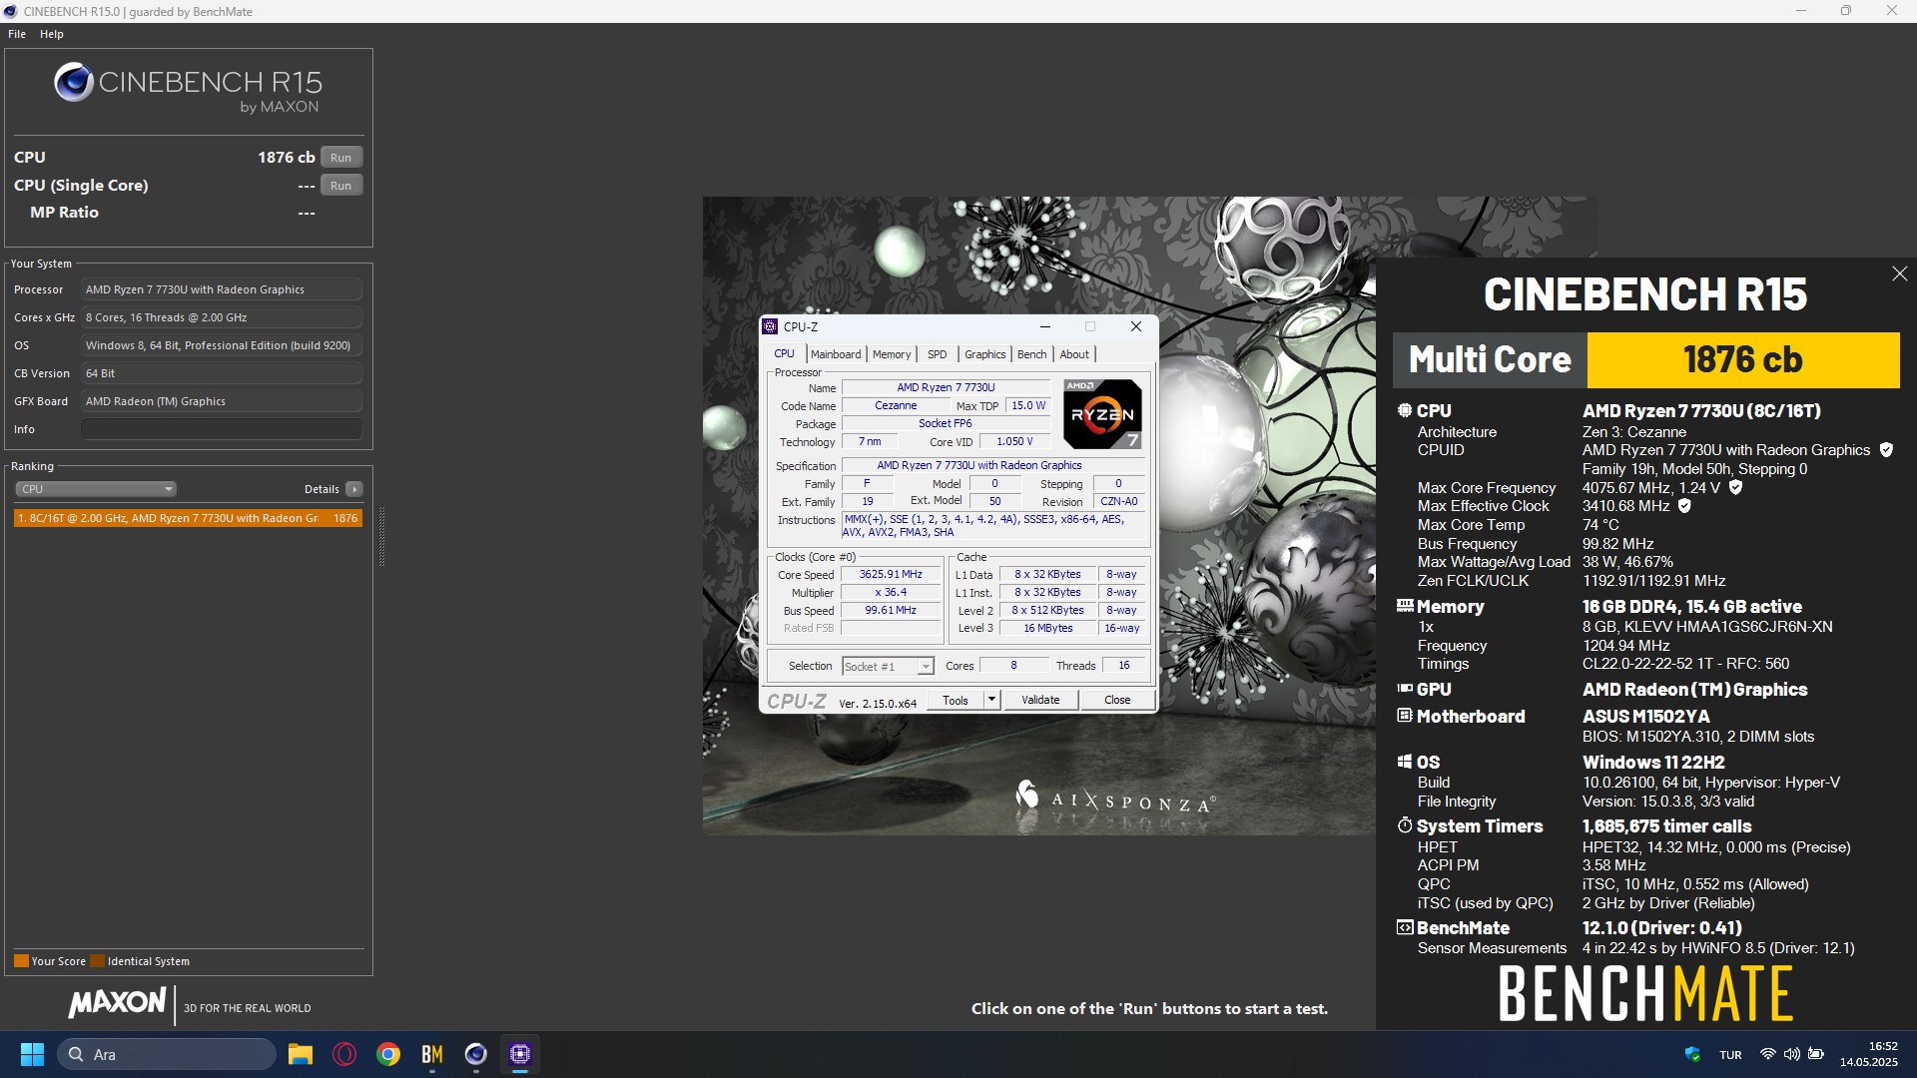Open ranking Details arrow button
This screenshot has height=1078, width=1917.
(354, 489)
